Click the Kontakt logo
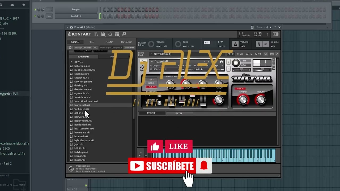 (x=79, y=34)
